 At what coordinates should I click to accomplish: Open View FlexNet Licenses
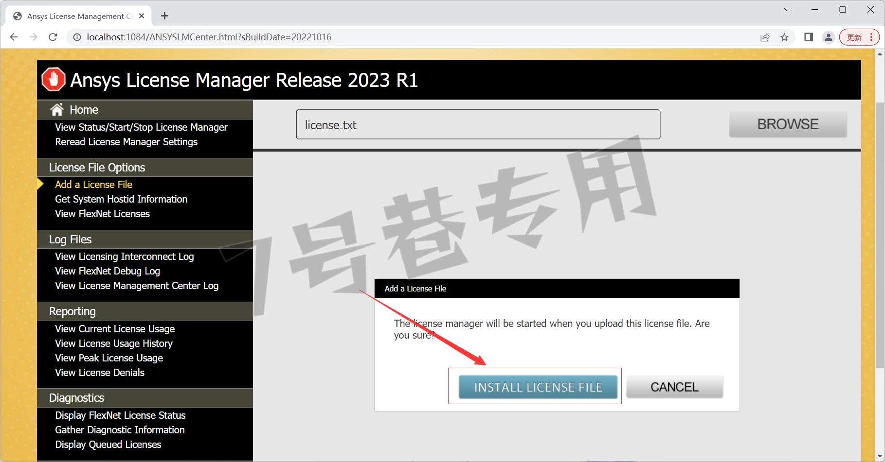pos(103,214)
